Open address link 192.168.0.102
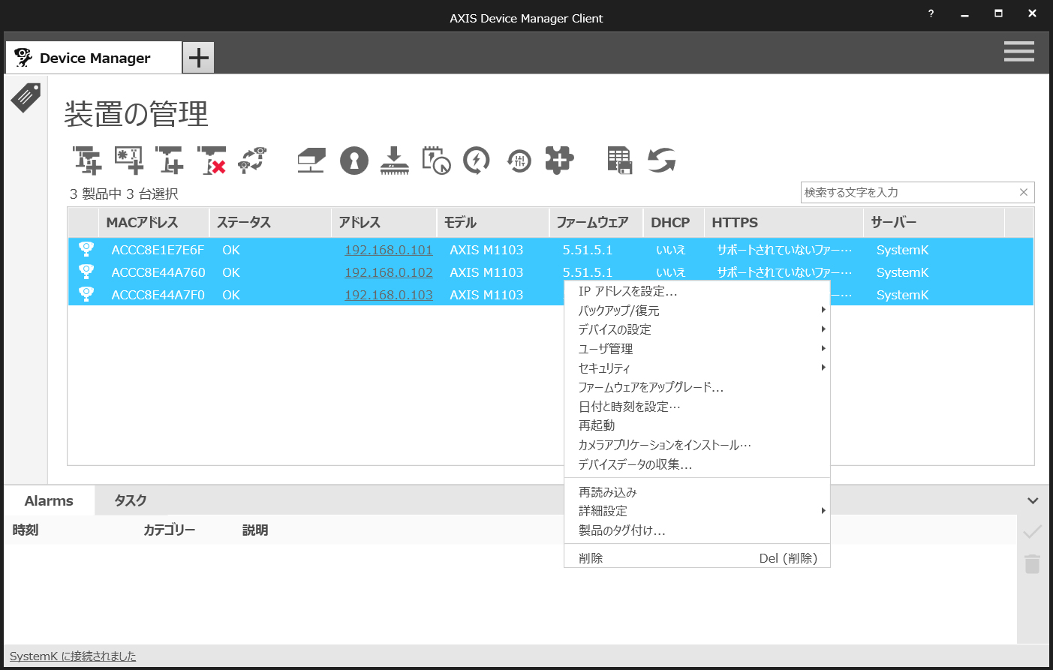 point(389,272)
